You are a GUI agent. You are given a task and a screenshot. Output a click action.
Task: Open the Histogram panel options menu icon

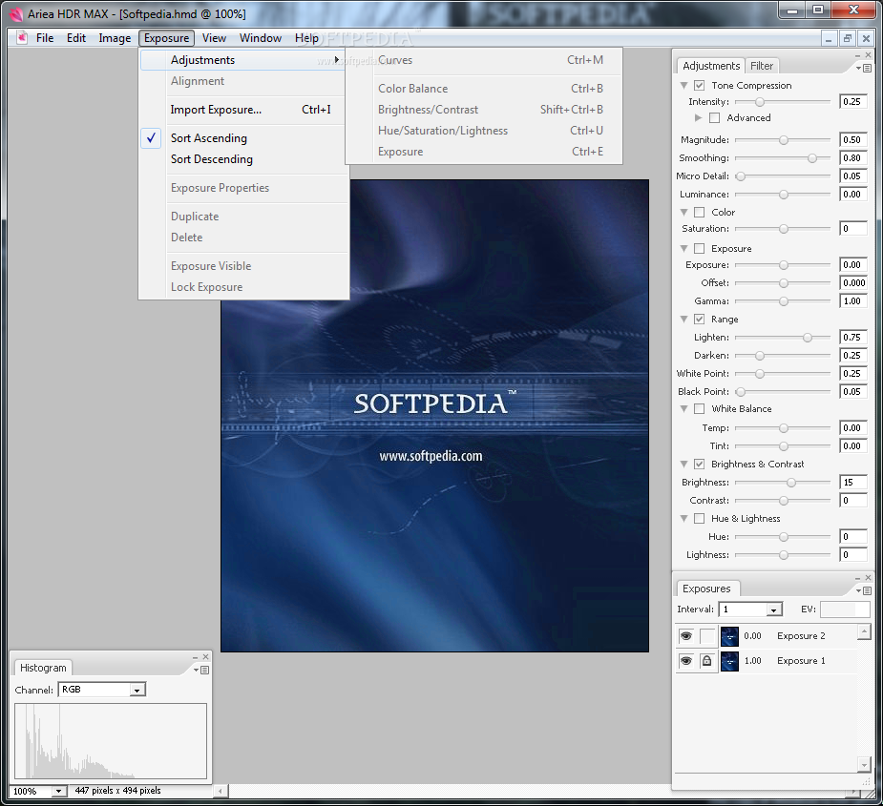click(201, 670)
